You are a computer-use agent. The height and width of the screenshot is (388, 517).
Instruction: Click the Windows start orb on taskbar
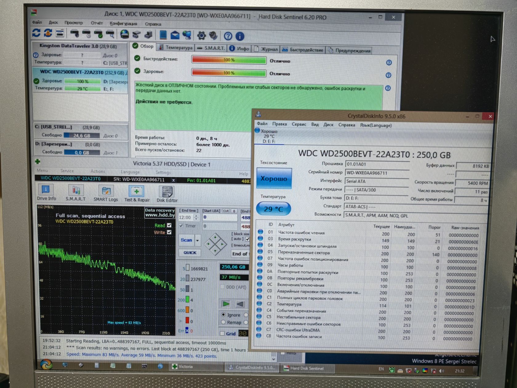46,365
